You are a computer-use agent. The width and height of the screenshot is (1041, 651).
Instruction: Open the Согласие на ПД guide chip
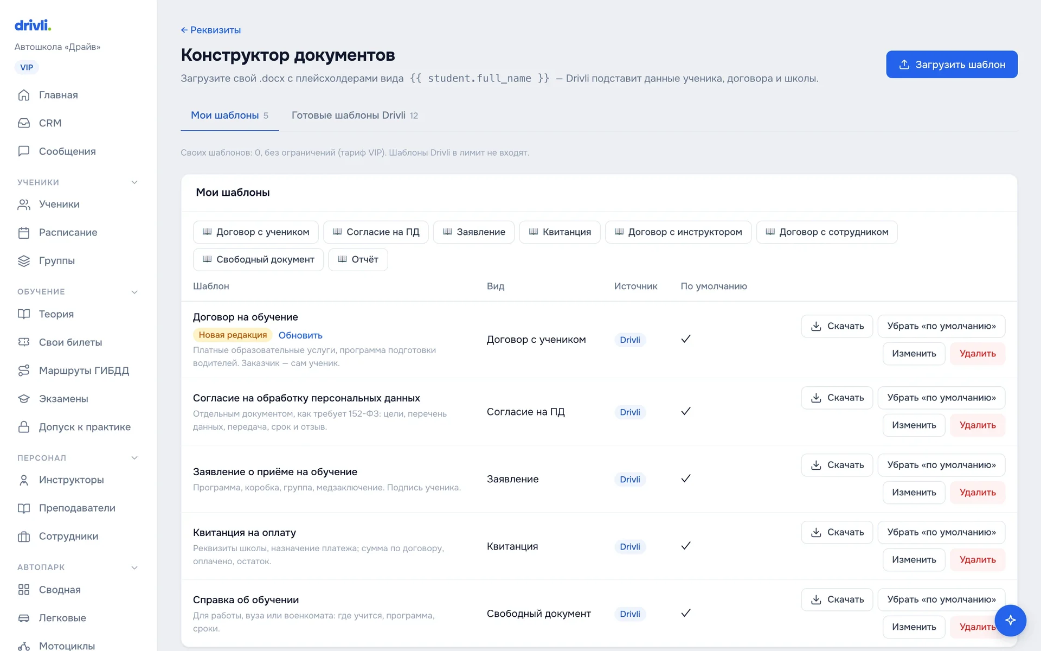[376, 232]
